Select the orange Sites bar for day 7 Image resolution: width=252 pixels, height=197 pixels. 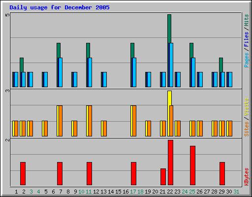coord(61,121)
